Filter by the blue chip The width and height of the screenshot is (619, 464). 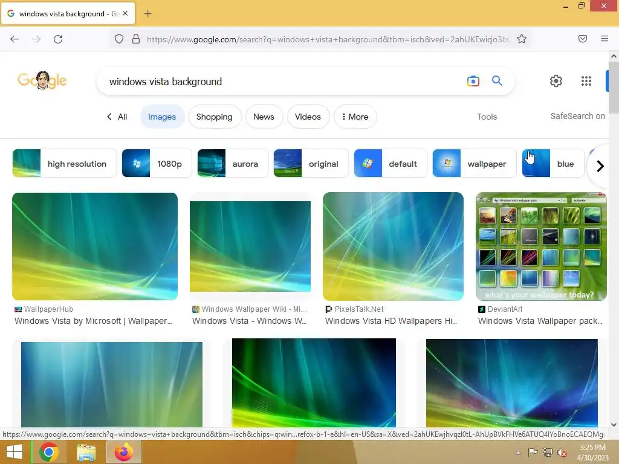click(553, 163)
